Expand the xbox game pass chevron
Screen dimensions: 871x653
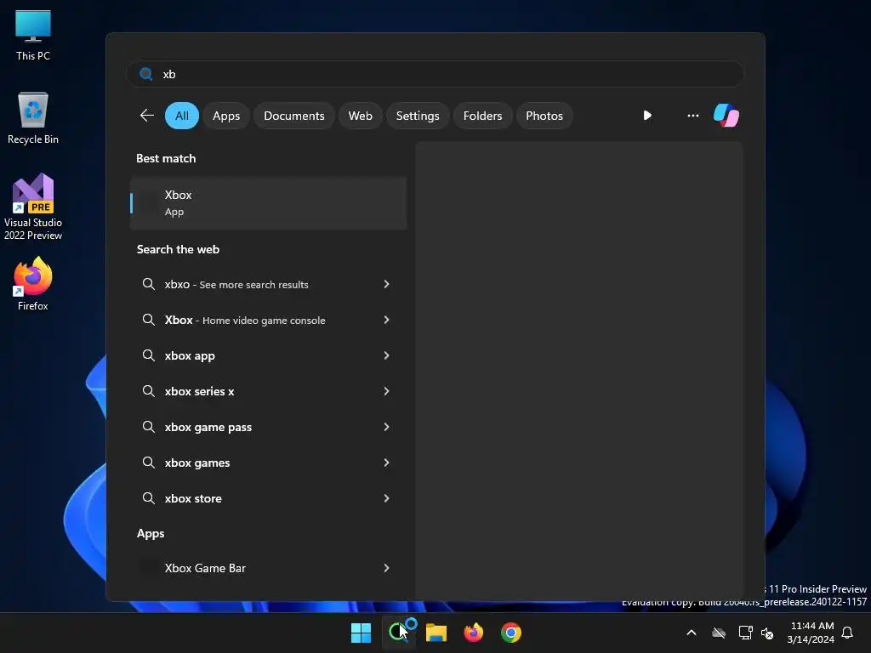(387, 427)
